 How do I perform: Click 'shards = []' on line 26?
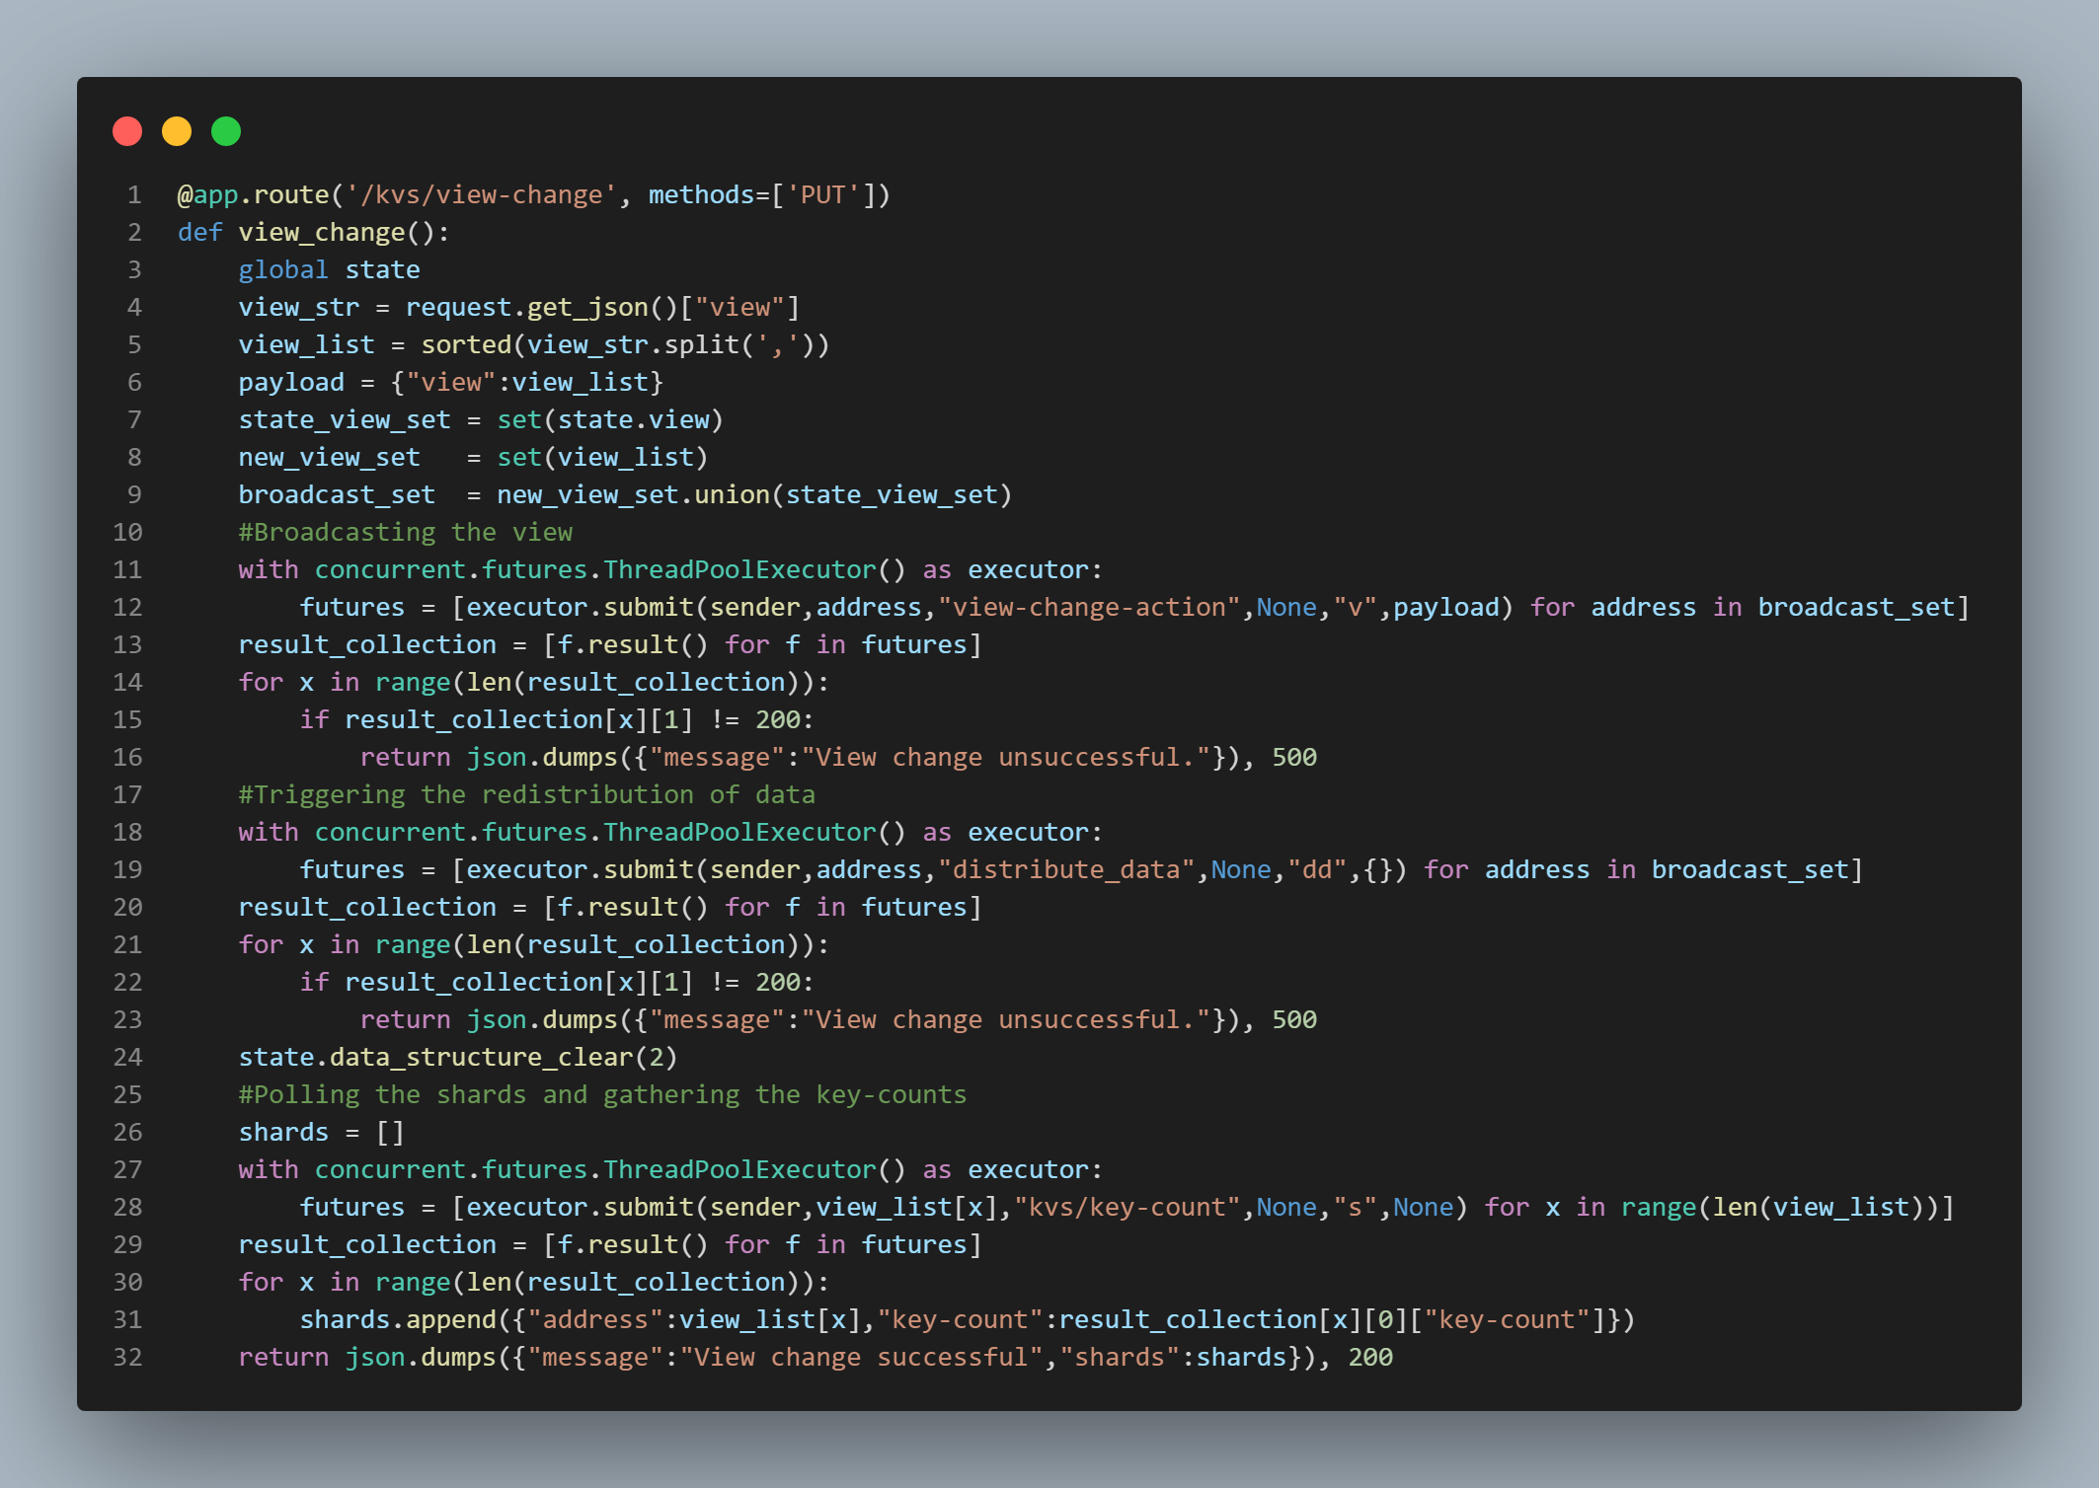coord(322,1133)
